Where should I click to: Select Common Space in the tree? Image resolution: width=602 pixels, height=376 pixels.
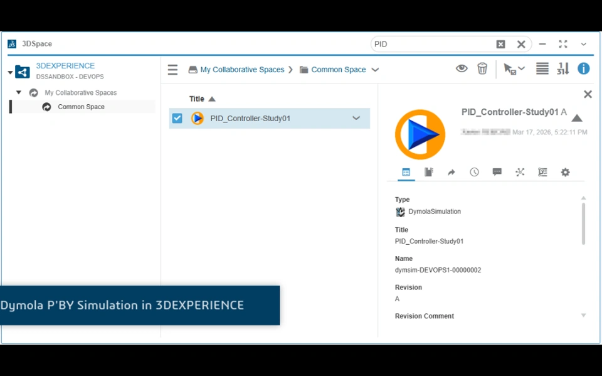coord(81,107)
